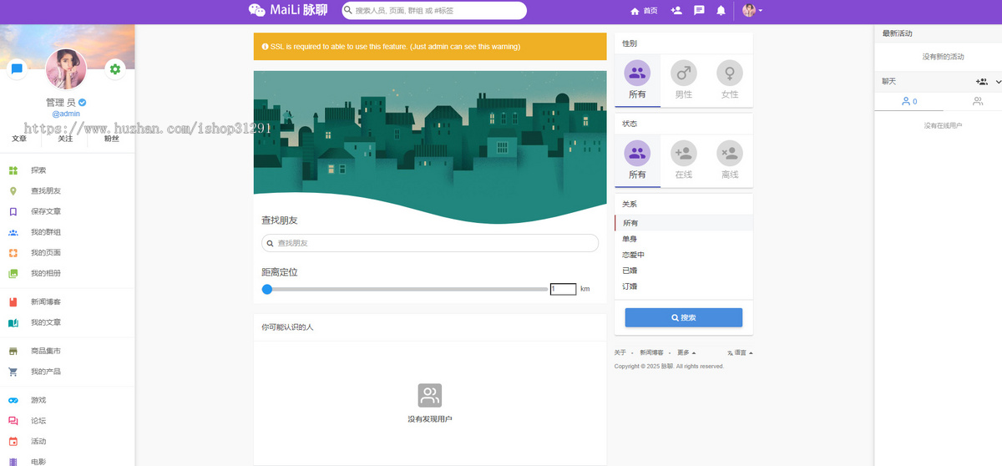Screen dimensions: 1002x466
Task: Click the 保存文章 bookmark icon
Action: [13, 212]
